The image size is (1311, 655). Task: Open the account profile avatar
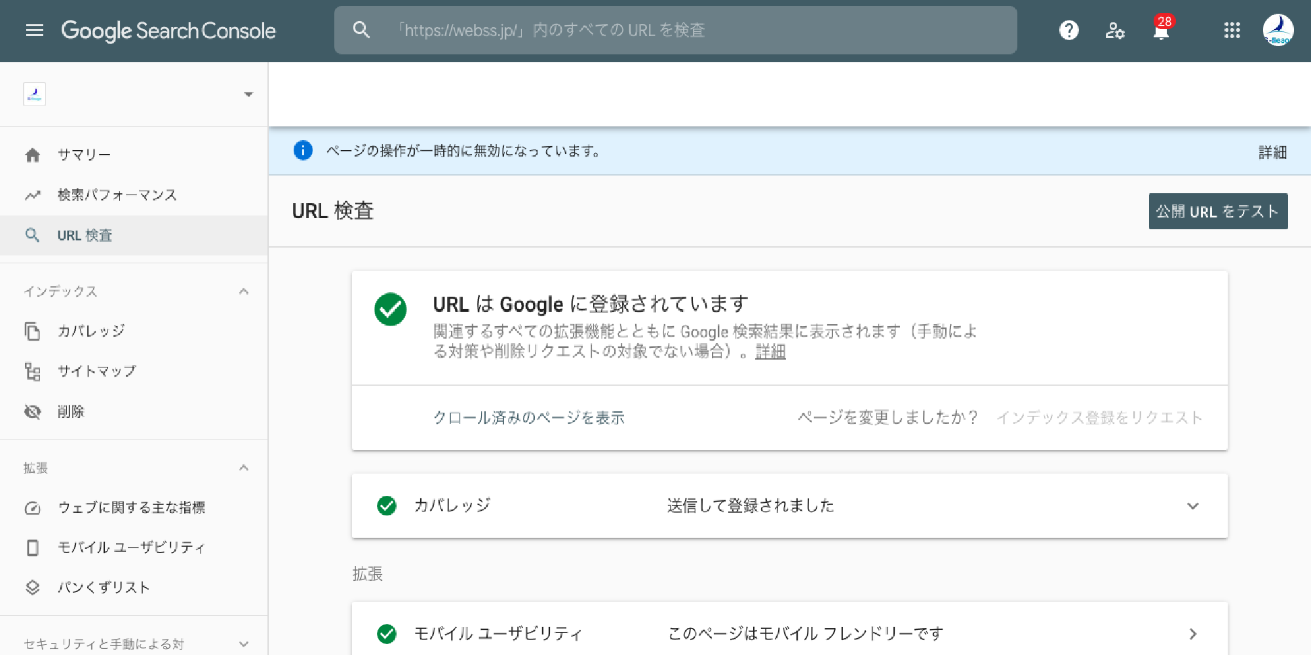click(1278, 30)
